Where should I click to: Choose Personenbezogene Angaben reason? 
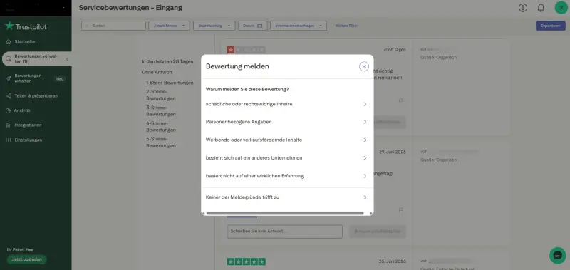[x=287, y=122]
